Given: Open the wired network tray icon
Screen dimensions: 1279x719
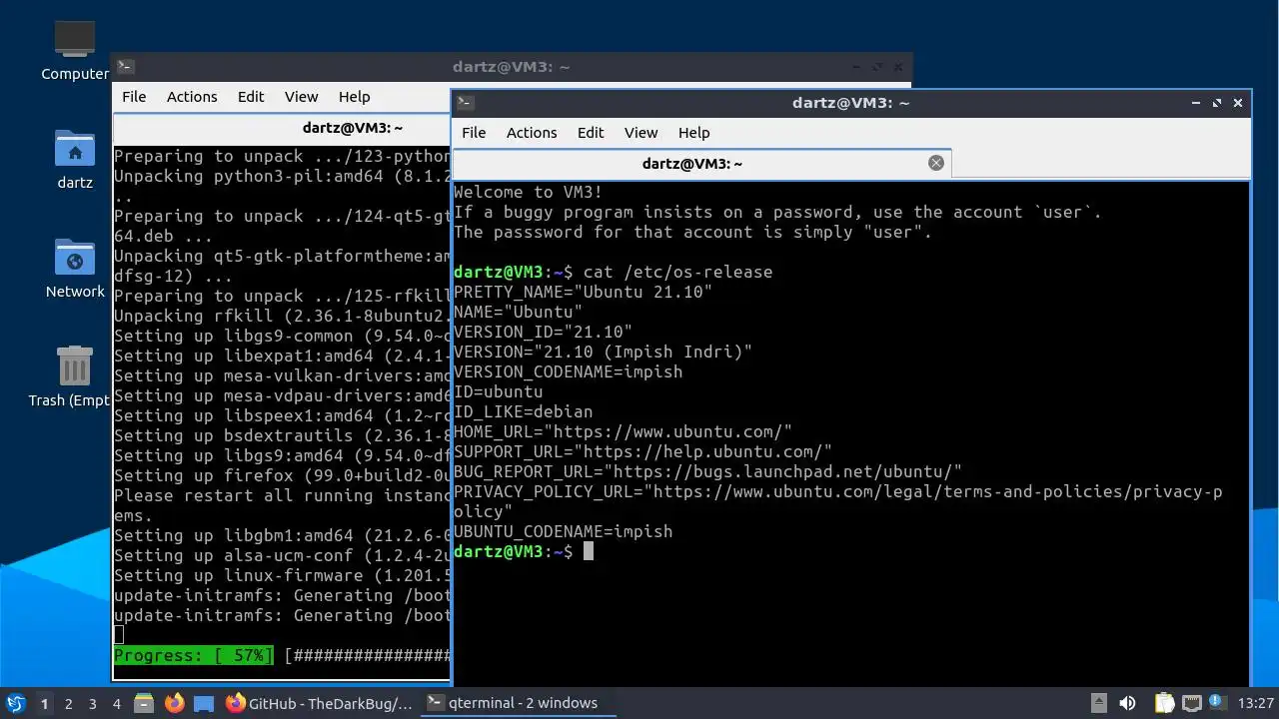Looking at the screenshot, I should (x=1191, y=703).
